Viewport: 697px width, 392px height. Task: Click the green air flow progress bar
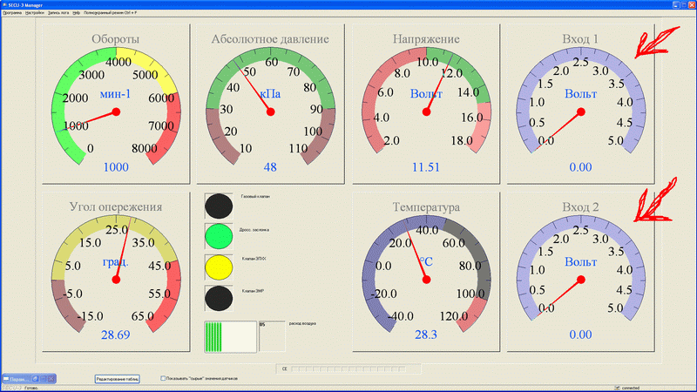click(x=230, y=338)
